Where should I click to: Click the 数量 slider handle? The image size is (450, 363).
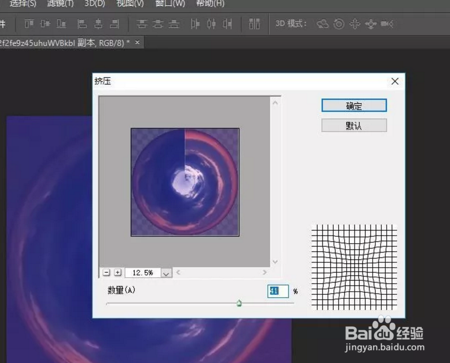tap(239, 303)
